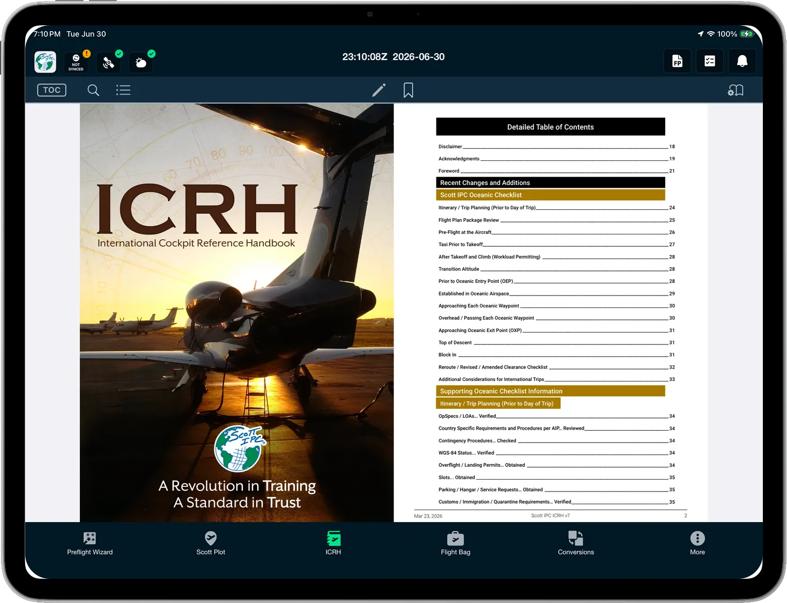The height and width of the screenshot is (603, 787).
Task: Open the FP flight plan document icon
Action: (x=678, y=61)
